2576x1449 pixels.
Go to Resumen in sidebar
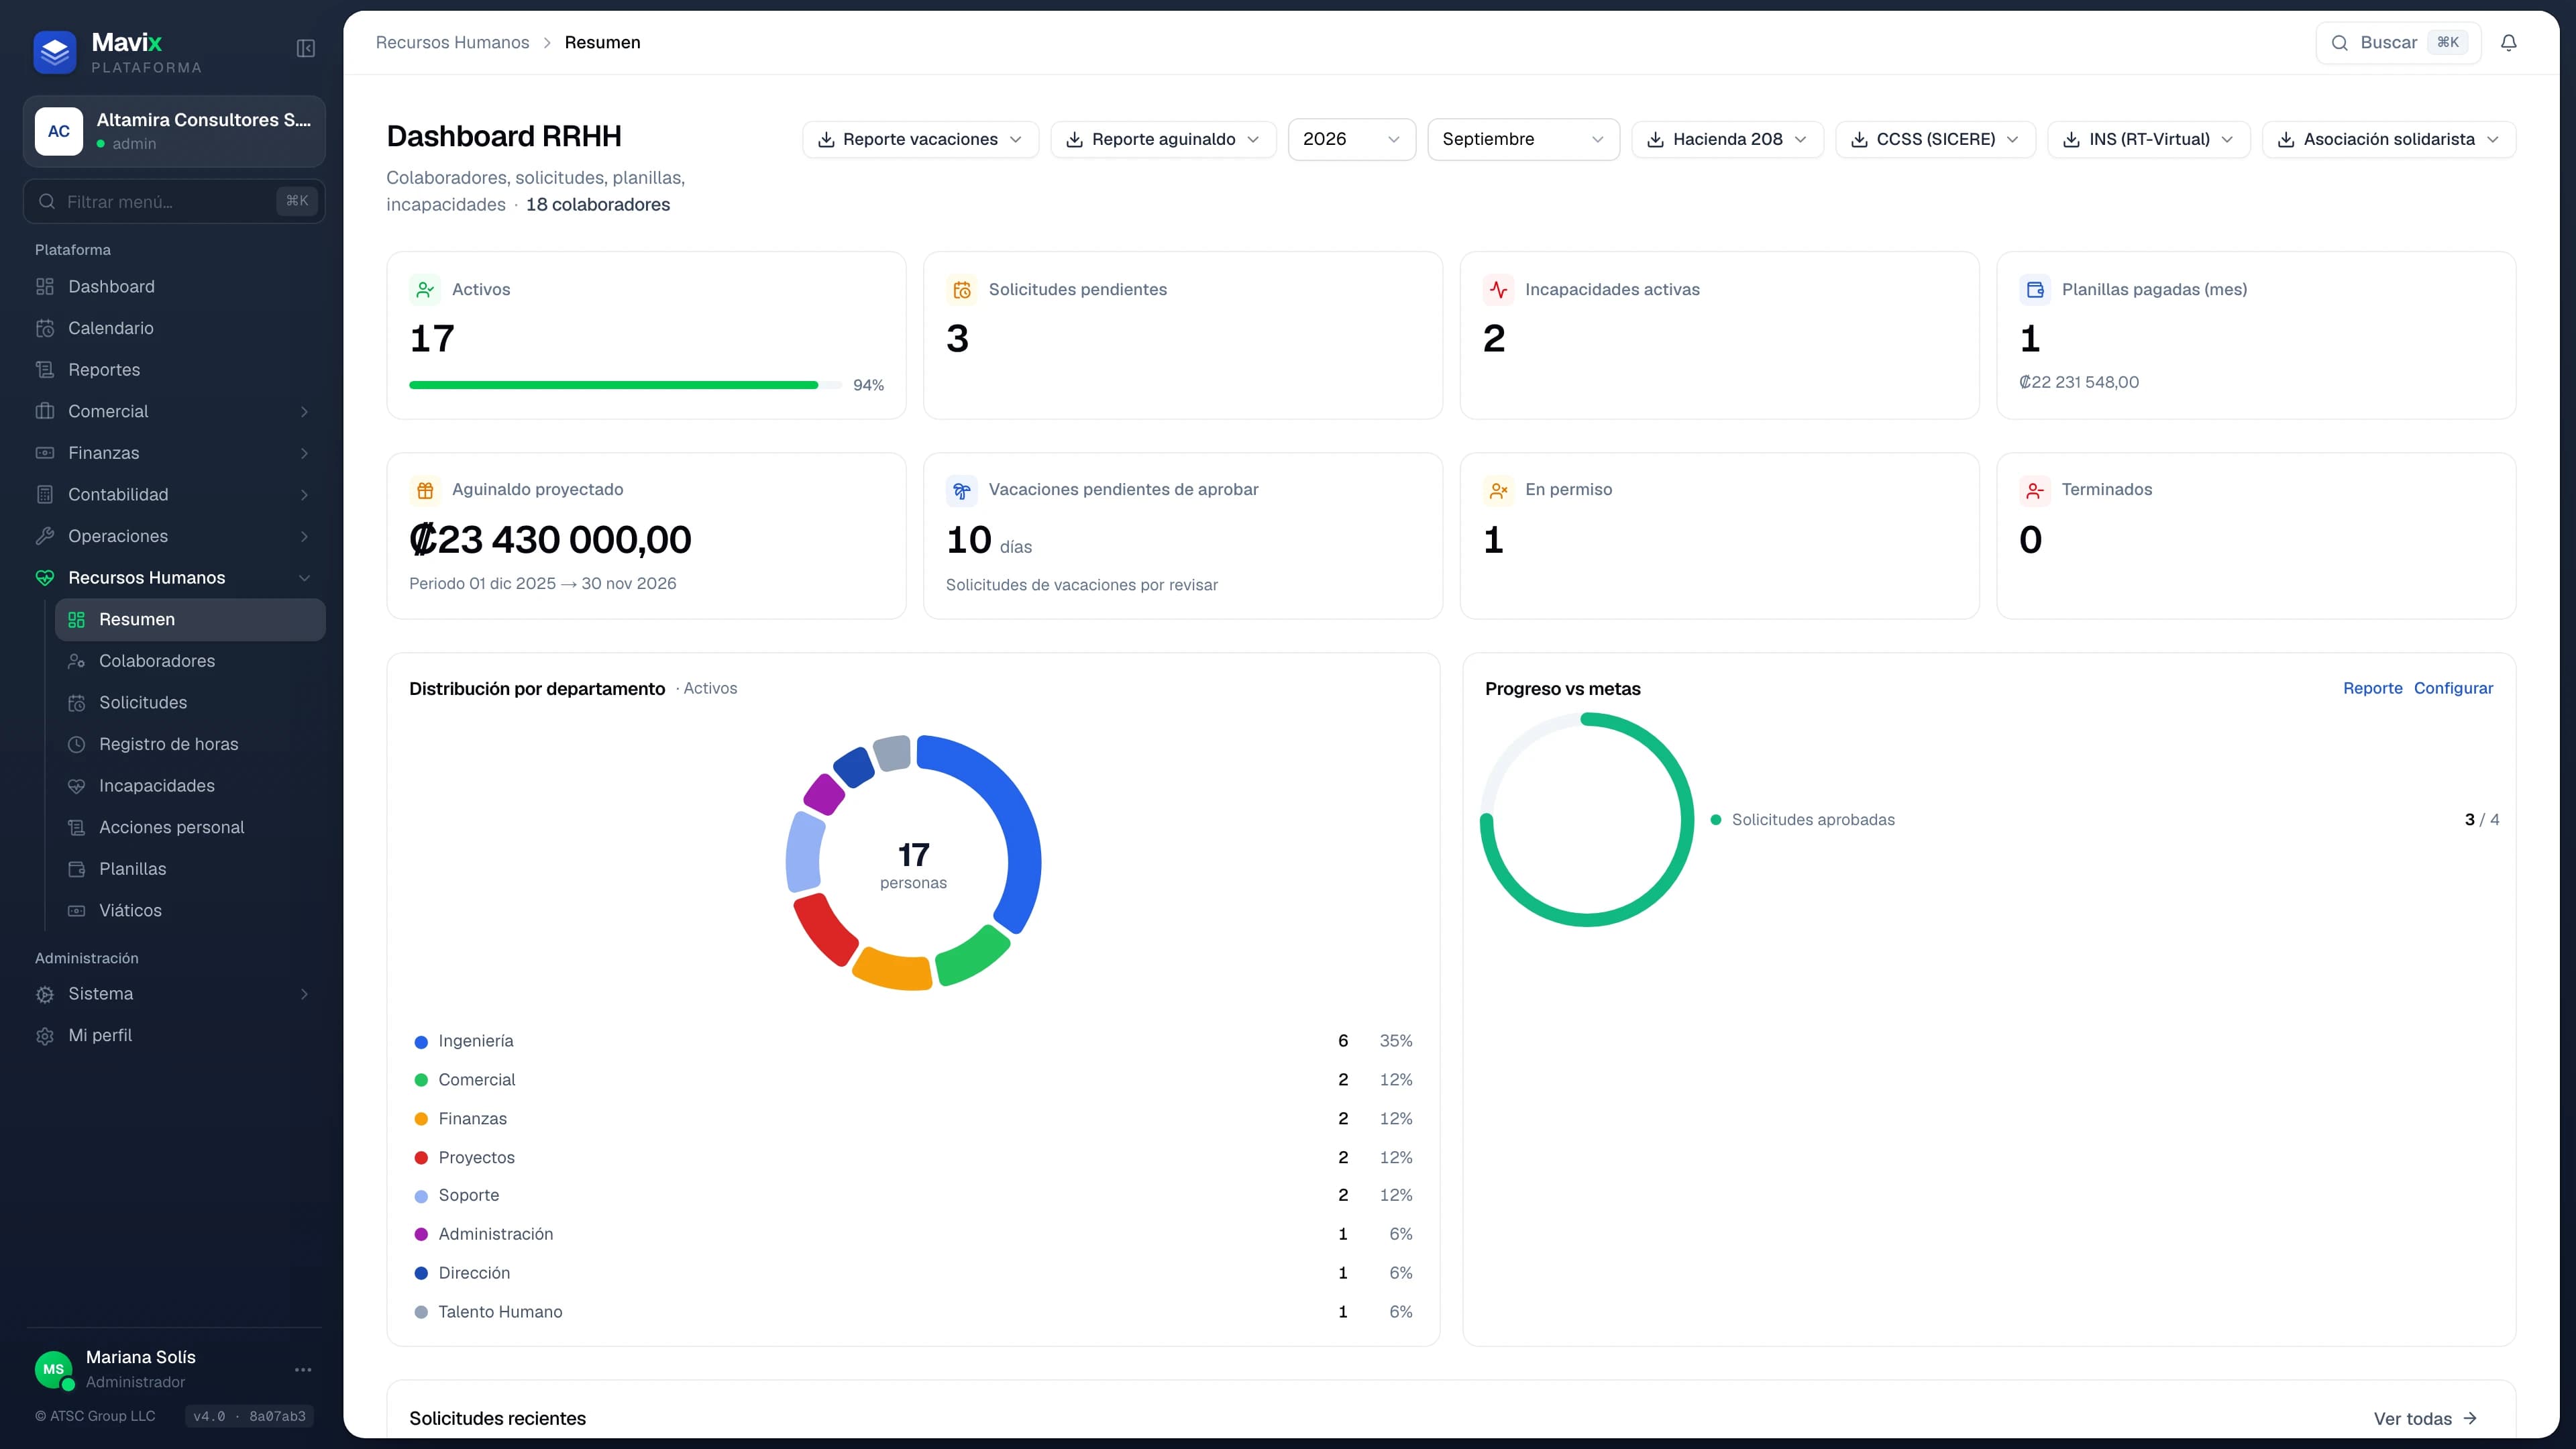tap(190, 620)
